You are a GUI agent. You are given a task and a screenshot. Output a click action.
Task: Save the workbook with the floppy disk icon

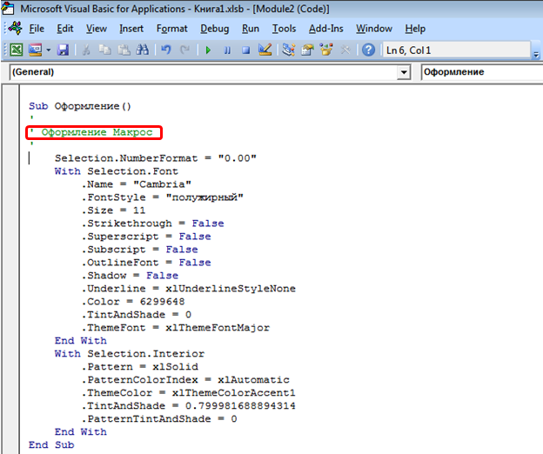click(x=63, y=50)
